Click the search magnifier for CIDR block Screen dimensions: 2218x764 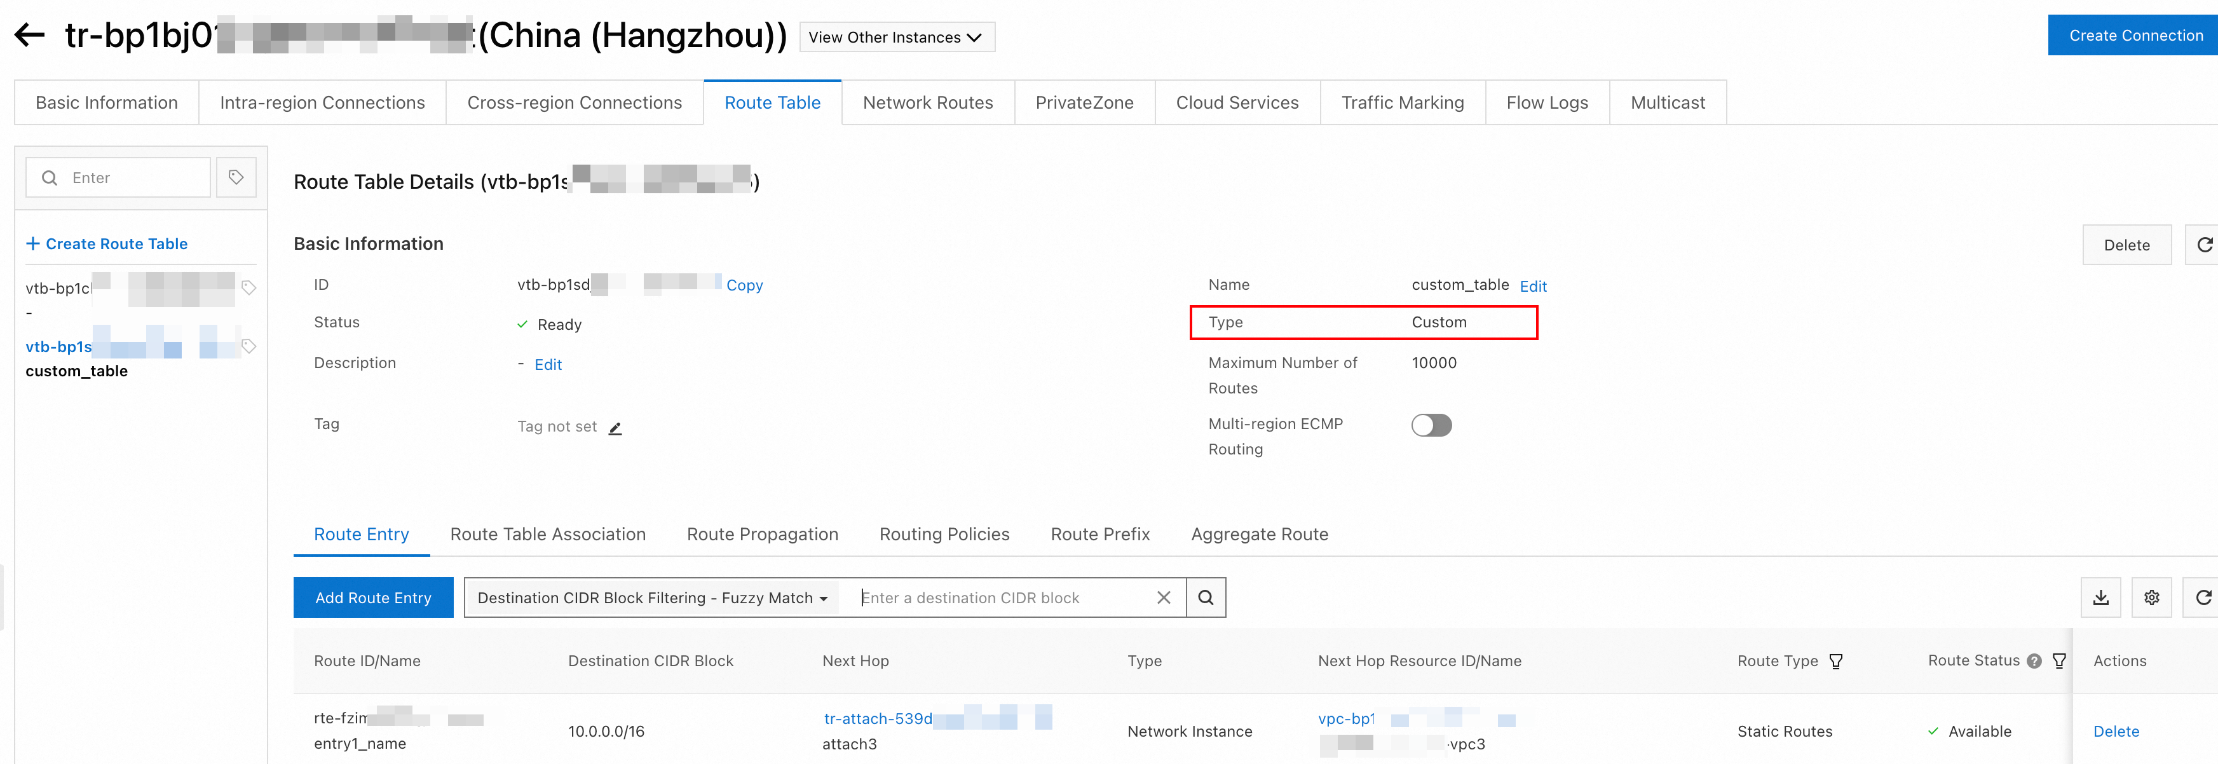coord(1206,597)
